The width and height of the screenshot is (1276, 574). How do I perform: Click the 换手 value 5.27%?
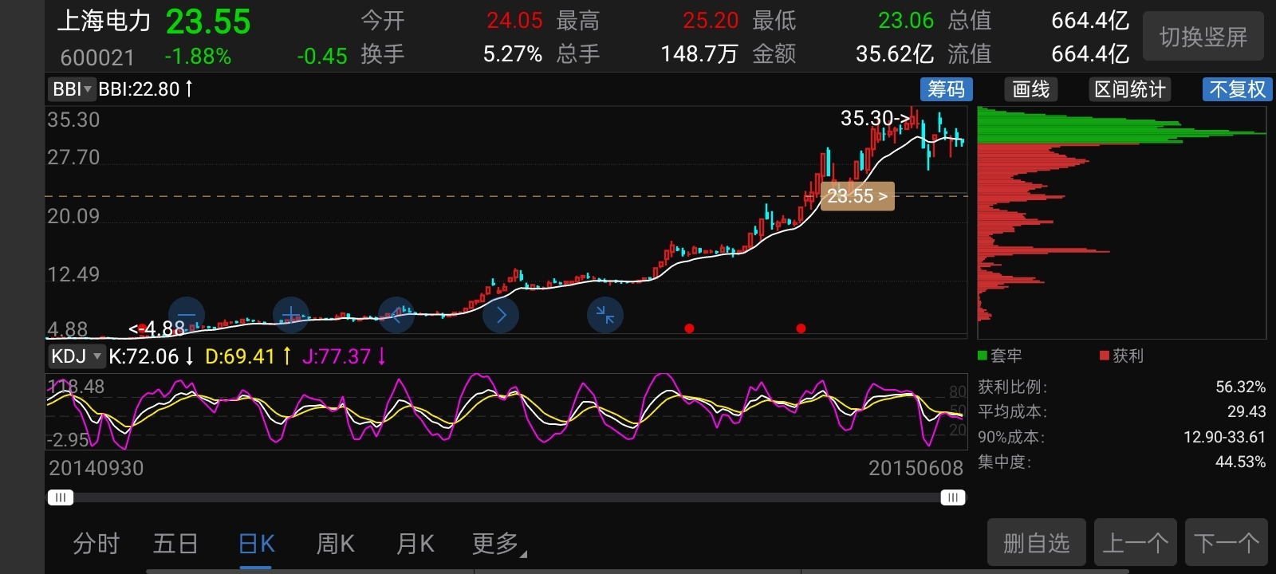point(513,54)
